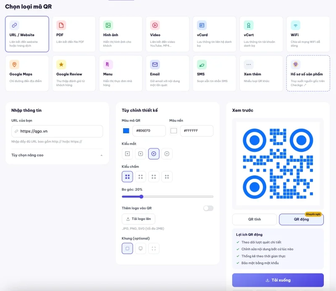Choose the vCard contact icon
The width and height of the screenshot is (336, 291).
[x=202, y=25]
